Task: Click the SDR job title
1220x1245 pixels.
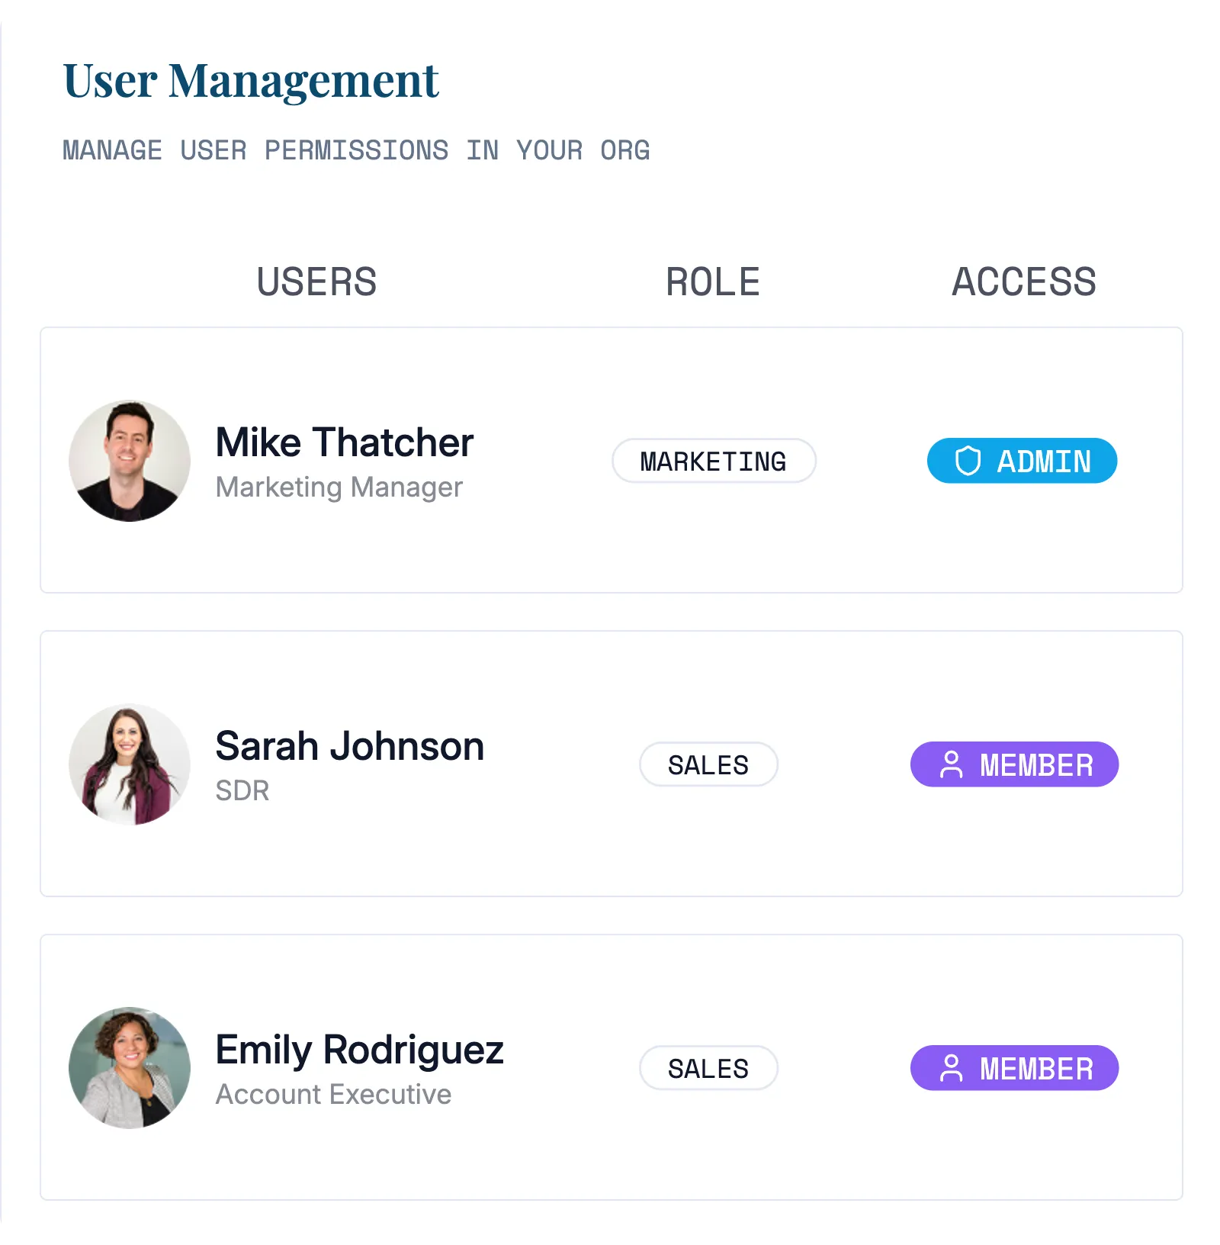Action: (242, 791)
